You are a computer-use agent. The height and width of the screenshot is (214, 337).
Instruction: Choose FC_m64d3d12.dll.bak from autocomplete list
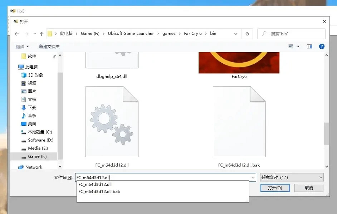tap(99, 191)
